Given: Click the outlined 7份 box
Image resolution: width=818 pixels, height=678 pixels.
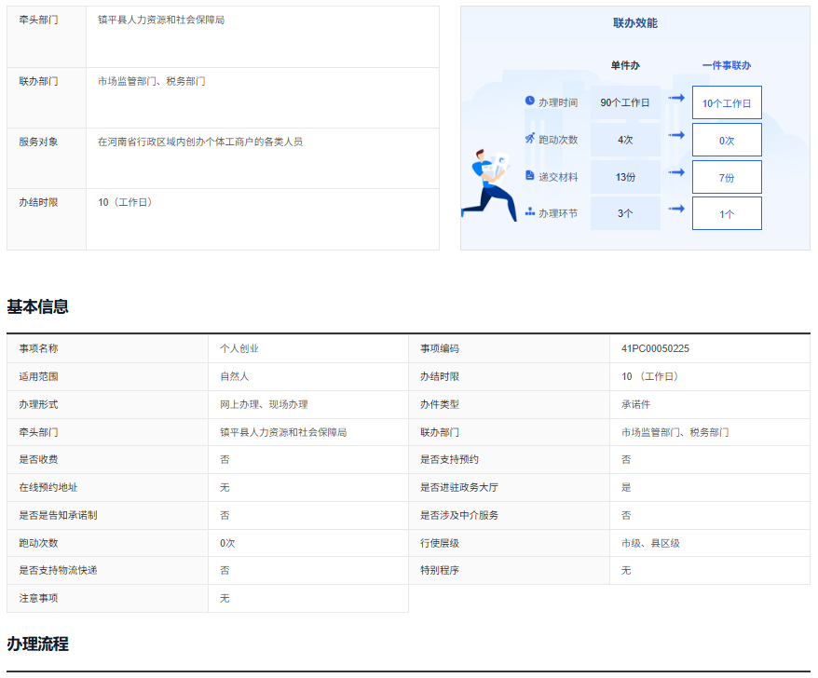Looking at the screenshot, I should [726, 176].
